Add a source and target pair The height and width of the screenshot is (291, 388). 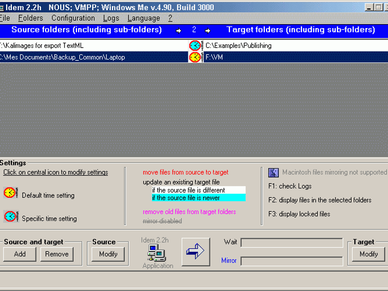point(20,254)
